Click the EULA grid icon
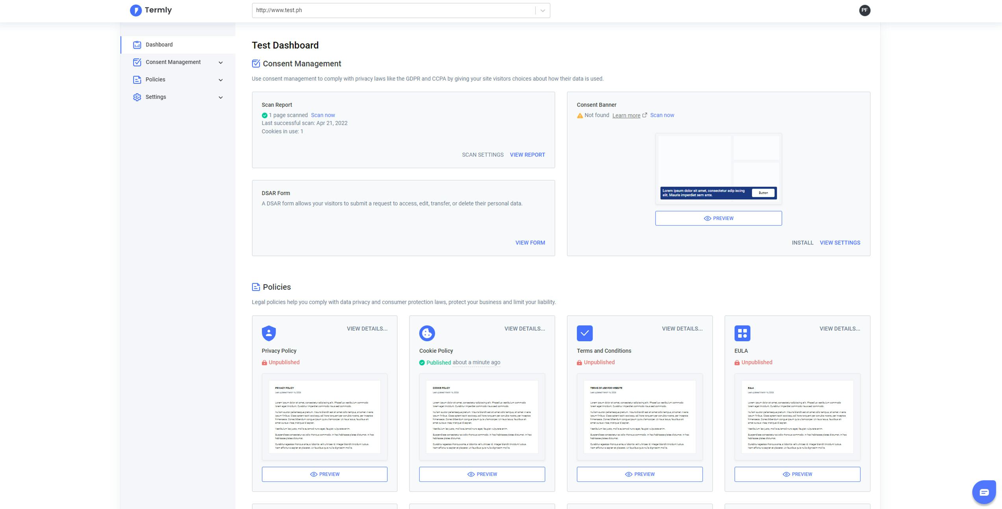 click(x=742, y=333)
